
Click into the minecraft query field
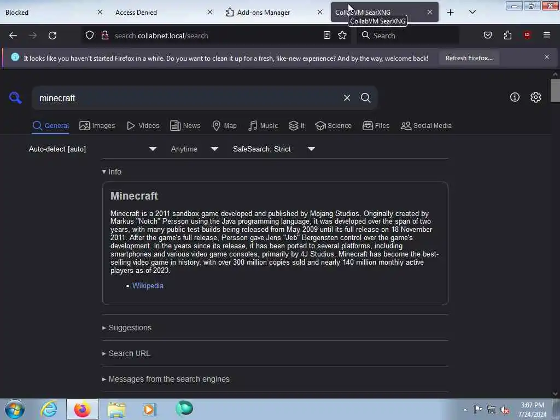tap(189, 98)
